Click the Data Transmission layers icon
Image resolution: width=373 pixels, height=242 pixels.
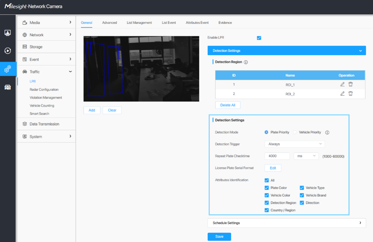(25, 124)
